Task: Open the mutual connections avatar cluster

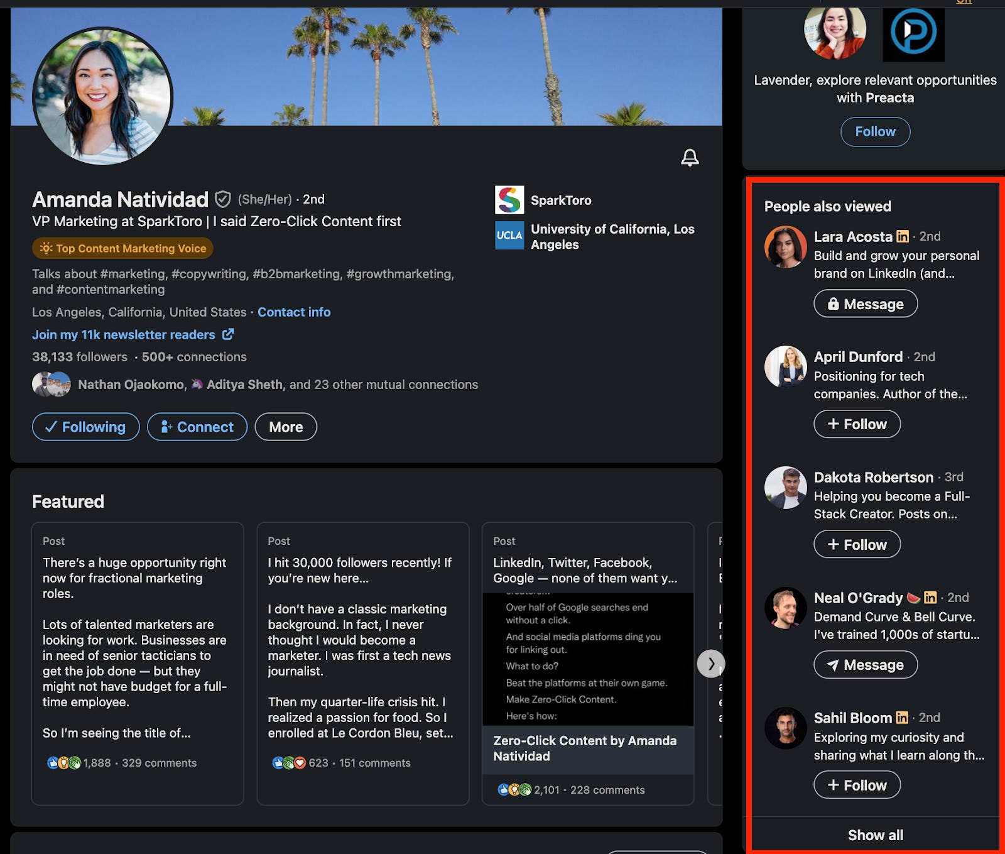Action: click(52, 384)
